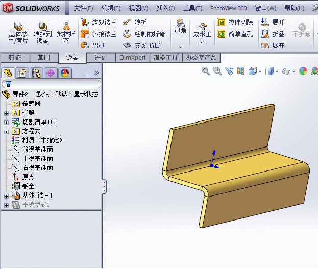Screen dimensions: 318x269
Task: Expand the 方程式 node
Action: tap(6, 132)
